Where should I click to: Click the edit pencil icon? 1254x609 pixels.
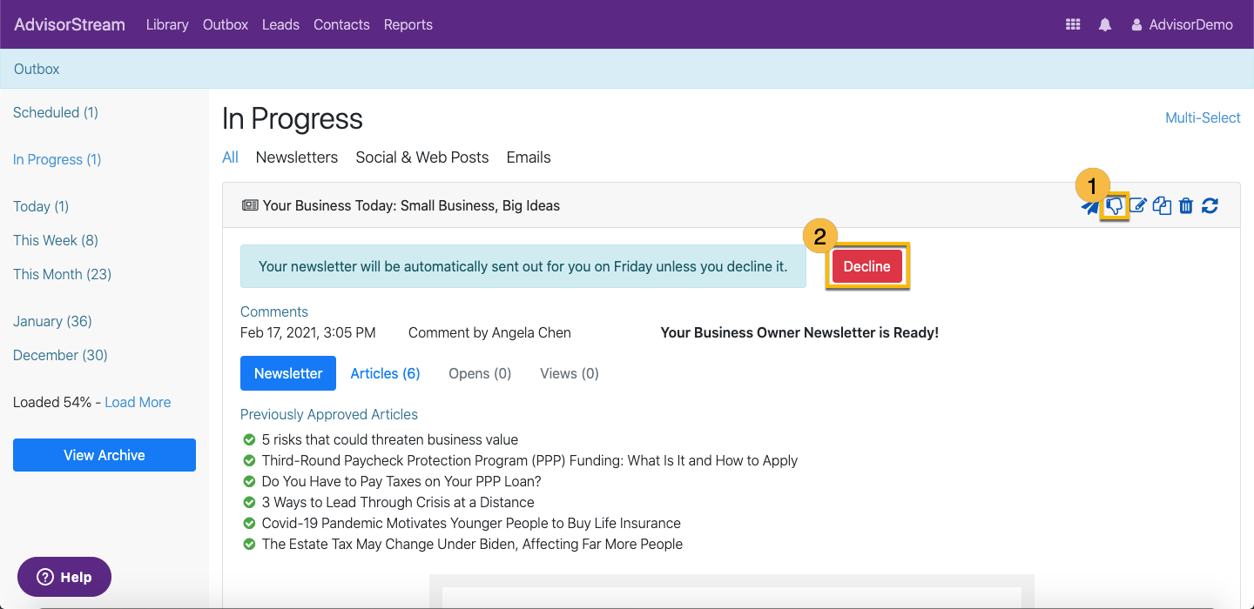(x=1137, y=206)
